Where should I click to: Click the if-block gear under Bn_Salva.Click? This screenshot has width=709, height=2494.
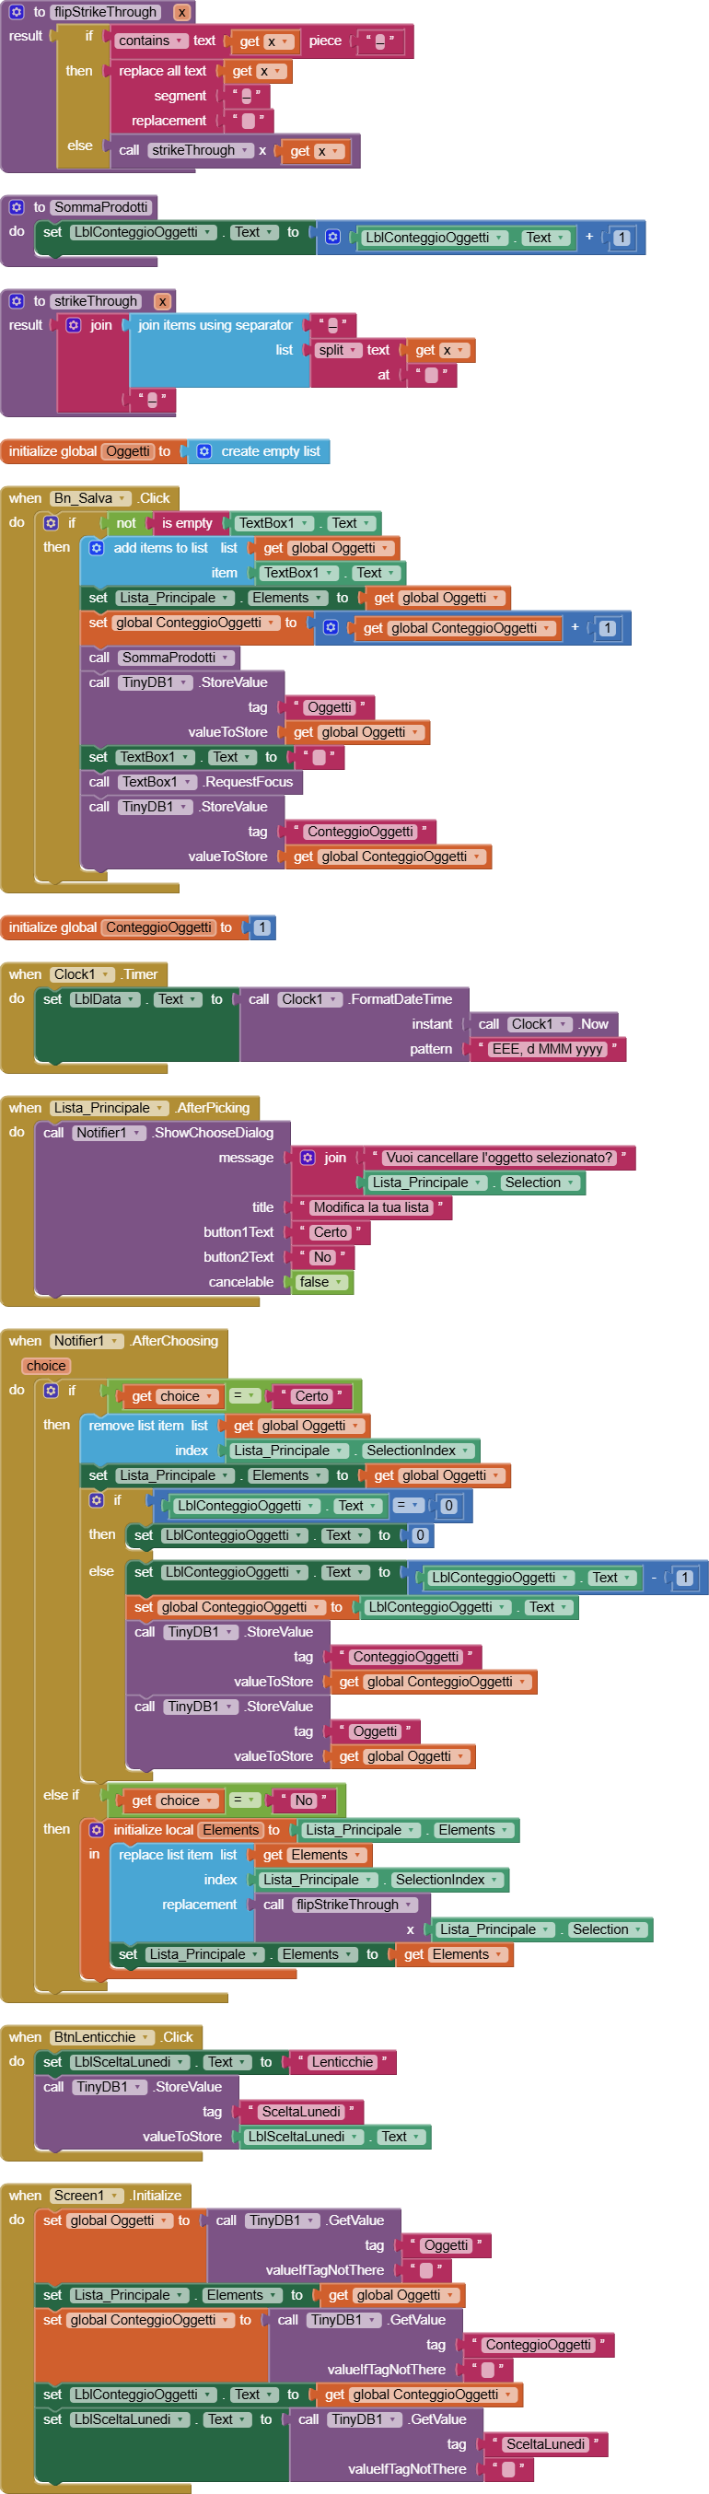tap(52, 523)
